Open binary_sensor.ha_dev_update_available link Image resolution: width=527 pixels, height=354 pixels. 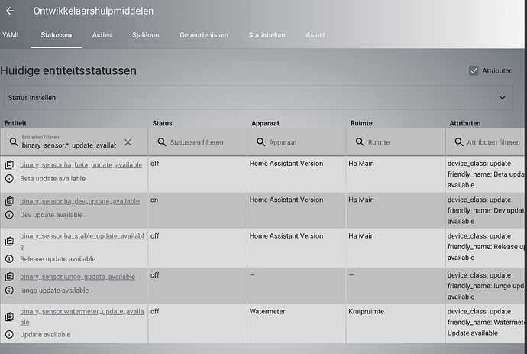point(79,201)
